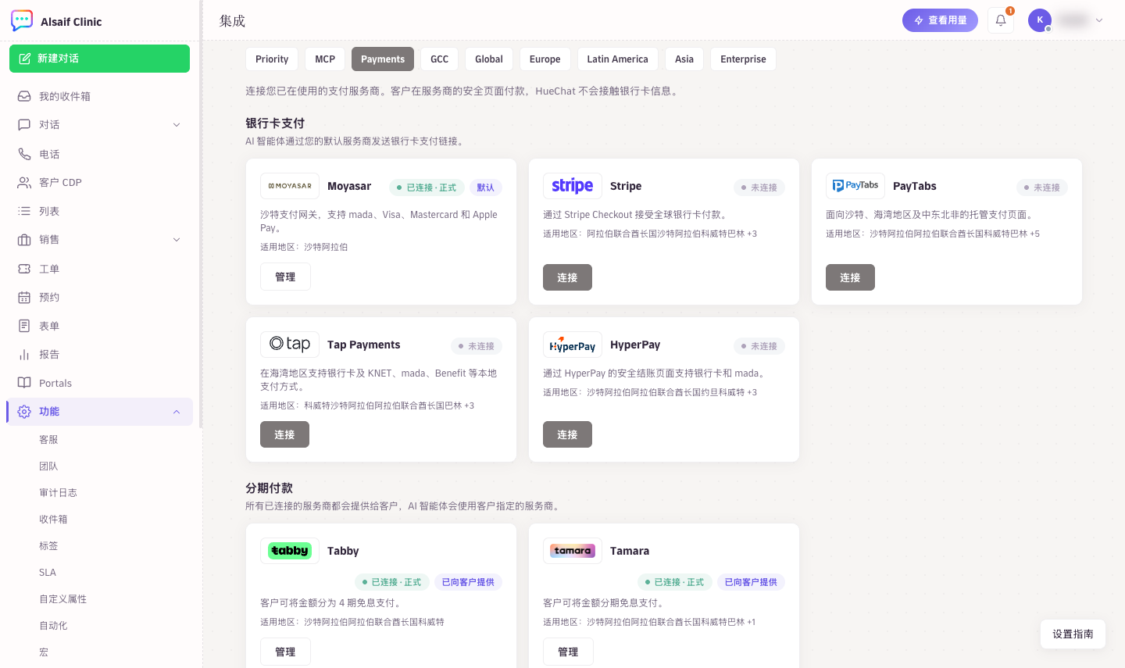Open the Latin America tab

point(618,59)
